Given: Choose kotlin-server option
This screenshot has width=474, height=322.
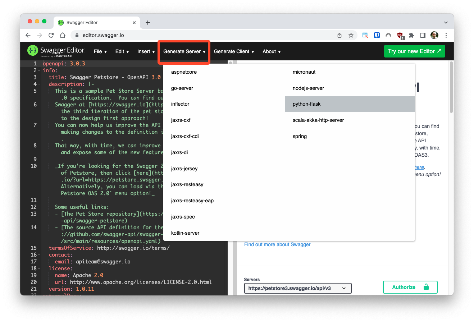Looking at the screenshot, I should tap(224, 233).
